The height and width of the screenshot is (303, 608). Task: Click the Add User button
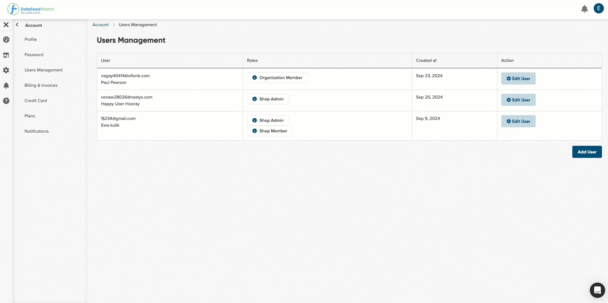tap(587, 152)
